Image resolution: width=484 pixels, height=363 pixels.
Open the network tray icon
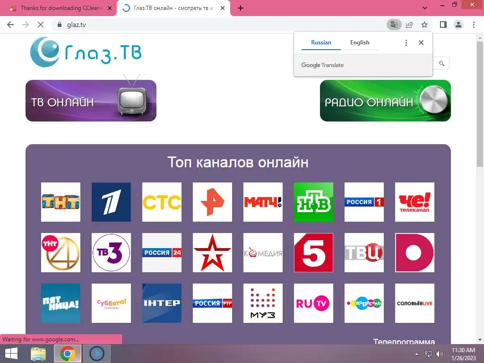pyautogui.click(x=428, y=354)
